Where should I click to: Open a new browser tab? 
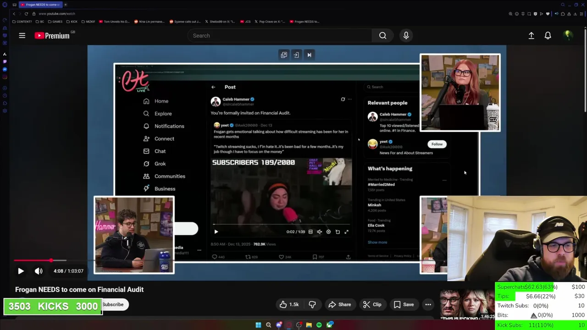[x=66, y=5]
